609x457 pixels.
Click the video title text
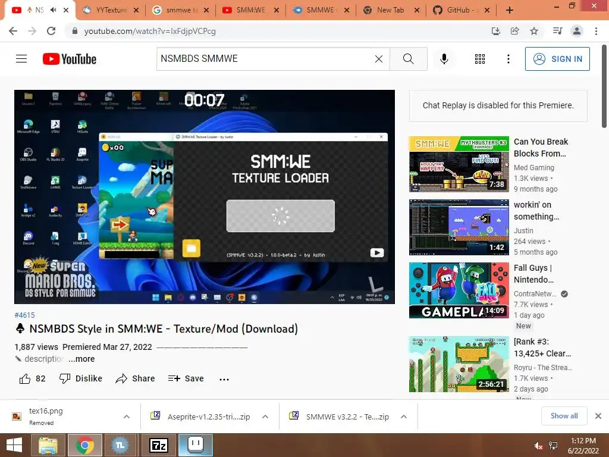click(x=164, y=328)
